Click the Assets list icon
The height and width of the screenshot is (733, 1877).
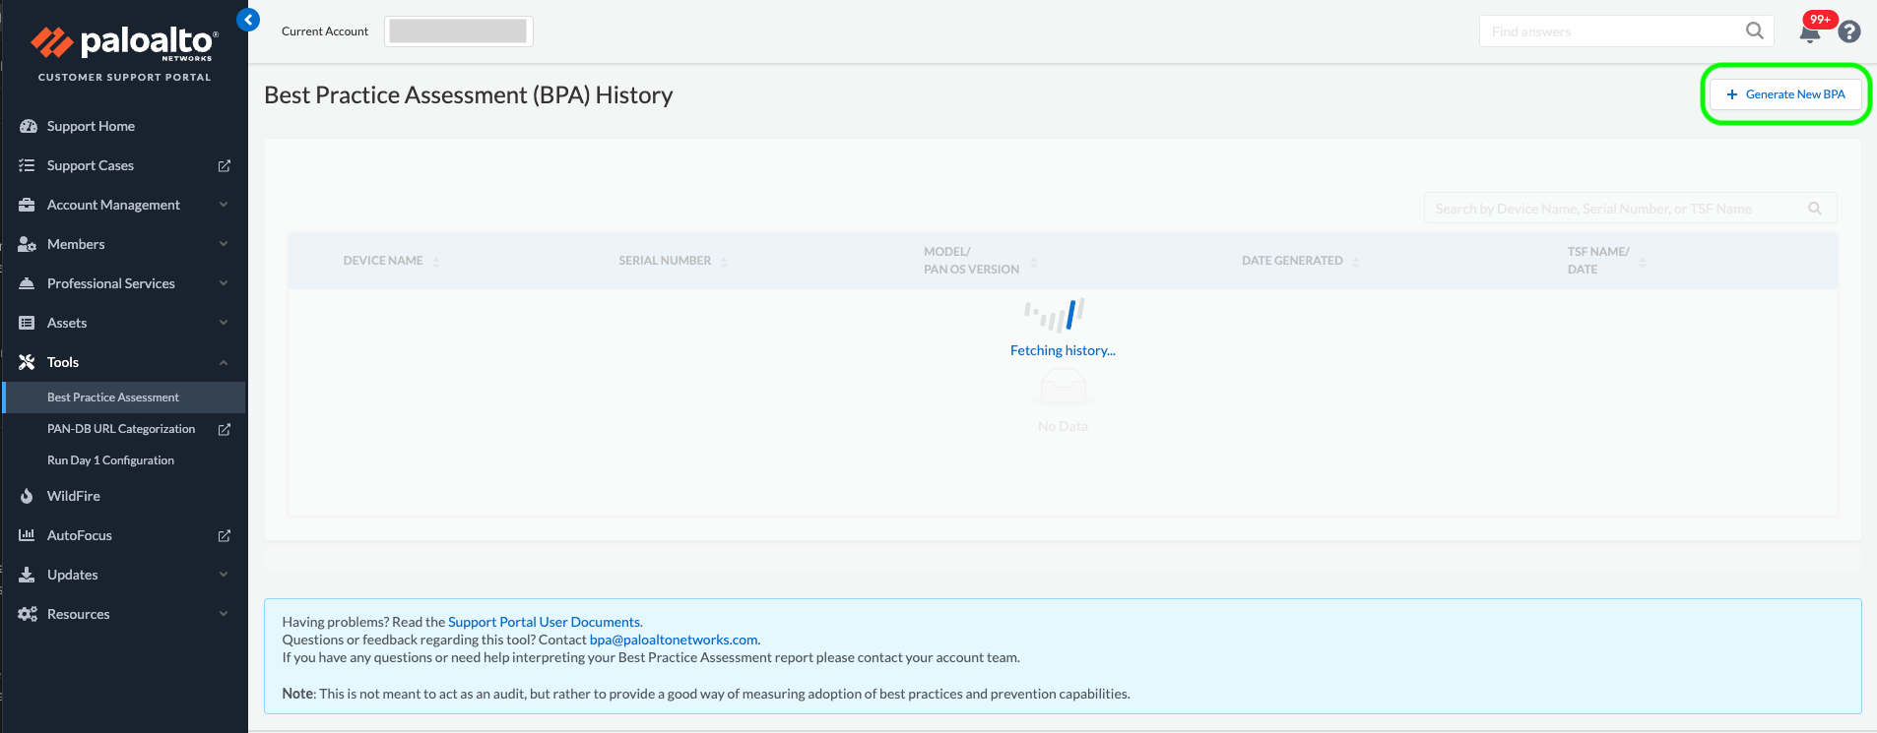point(27,323)
